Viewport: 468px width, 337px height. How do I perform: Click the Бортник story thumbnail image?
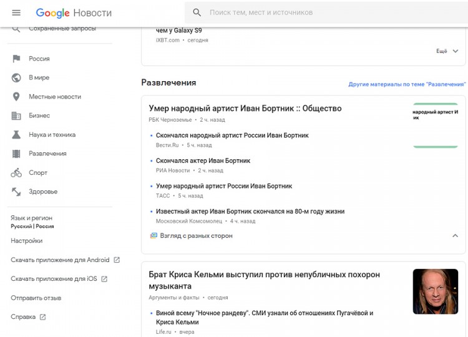pyautogui.click(x=436, y=125)
